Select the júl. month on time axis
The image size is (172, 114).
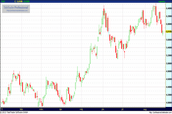pyautogui.click(x=123, y=109)
